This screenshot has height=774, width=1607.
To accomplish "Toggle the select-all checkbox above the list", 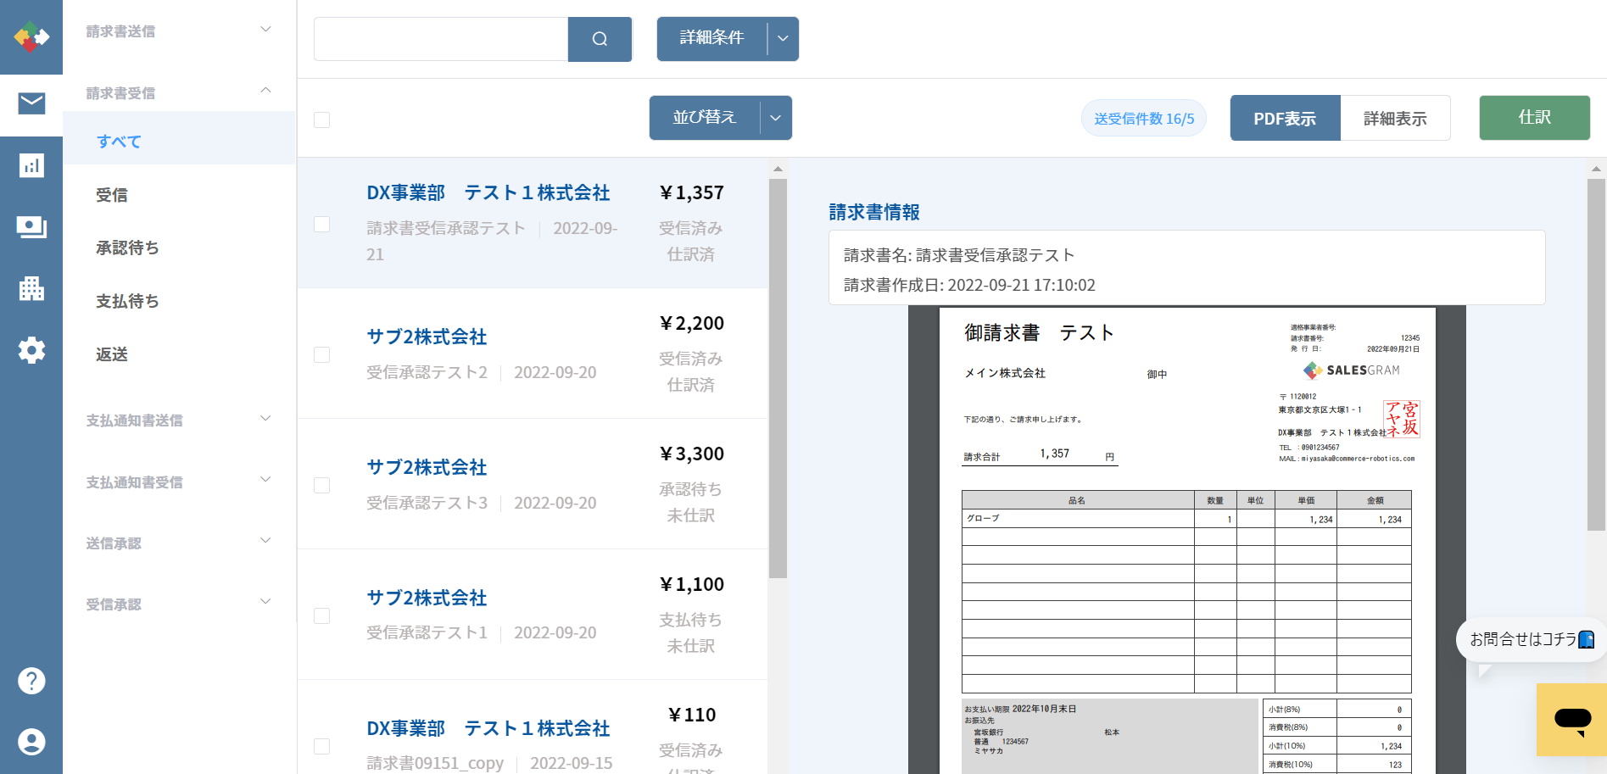I will pos(322,120).
